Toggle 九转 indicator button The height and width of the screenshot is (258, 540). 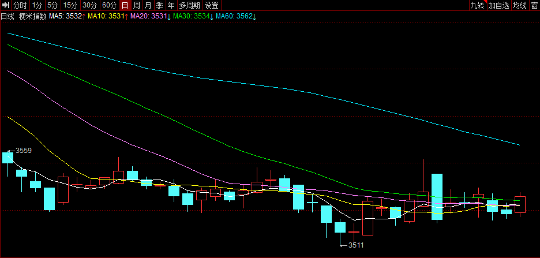click(x=477, y=5)
